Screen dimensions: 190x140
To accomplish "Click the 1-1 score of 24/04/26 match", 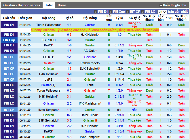I will click(69, 25).
